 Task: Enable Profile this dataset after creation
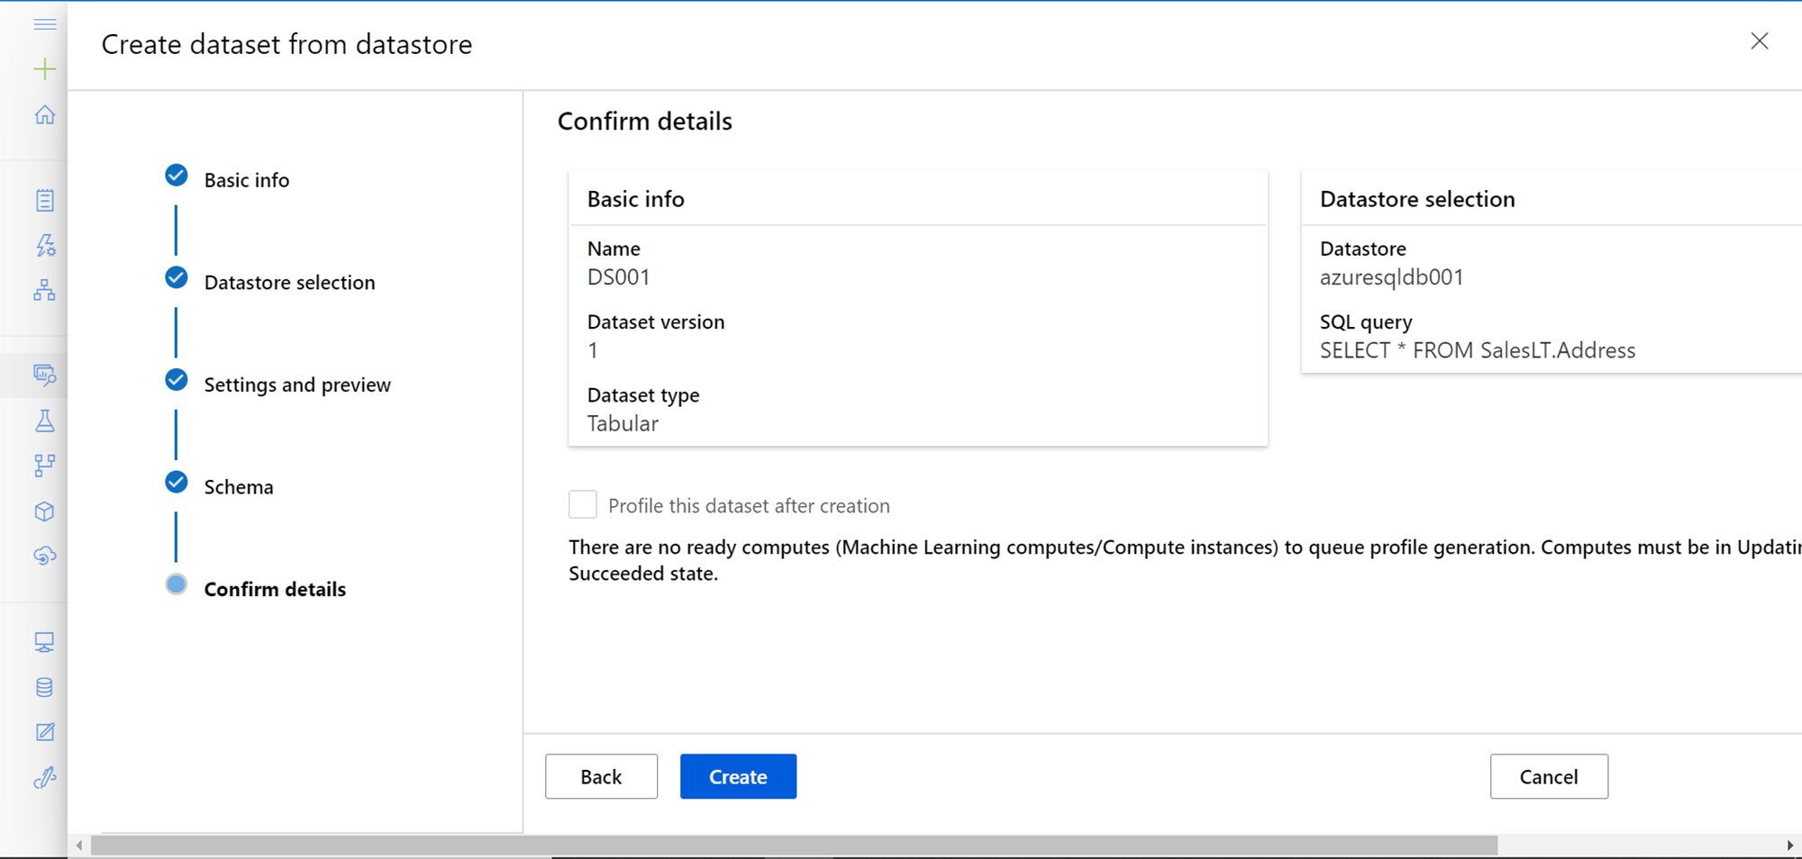583,505
